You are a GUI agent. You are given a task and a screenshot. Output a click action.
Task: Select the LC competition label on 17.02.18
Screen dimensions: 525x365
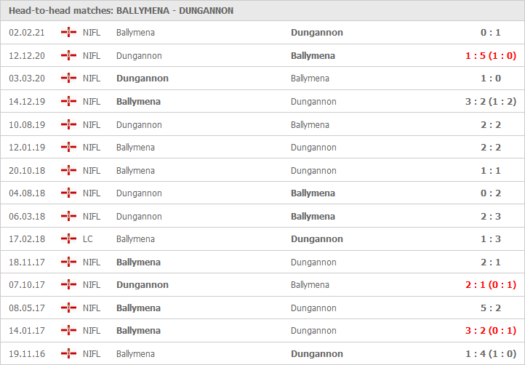pyautogui.click(x=88, y=239)
